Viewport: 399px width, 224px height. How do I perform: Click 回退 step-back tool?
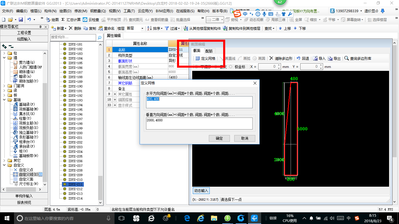click(303, 58)
